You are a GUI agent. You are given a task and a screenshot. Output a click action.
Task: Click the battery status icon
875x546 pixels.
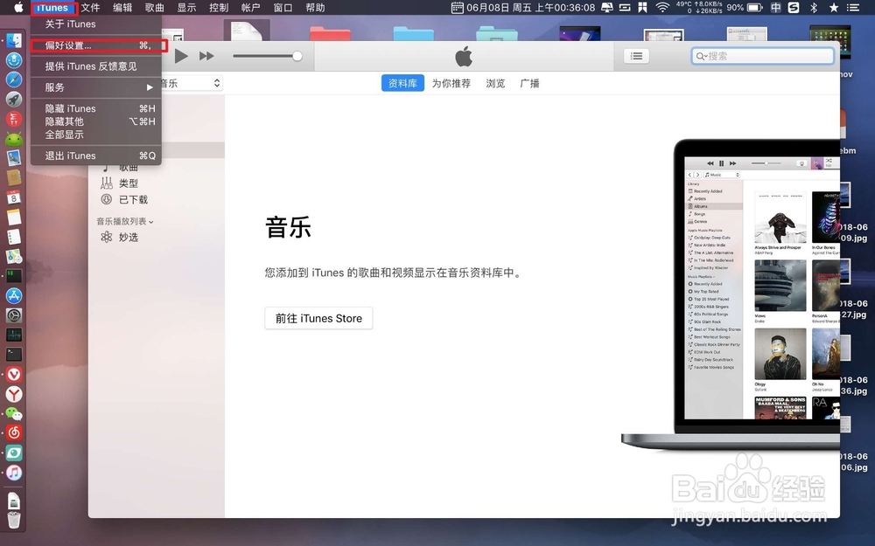754,7
